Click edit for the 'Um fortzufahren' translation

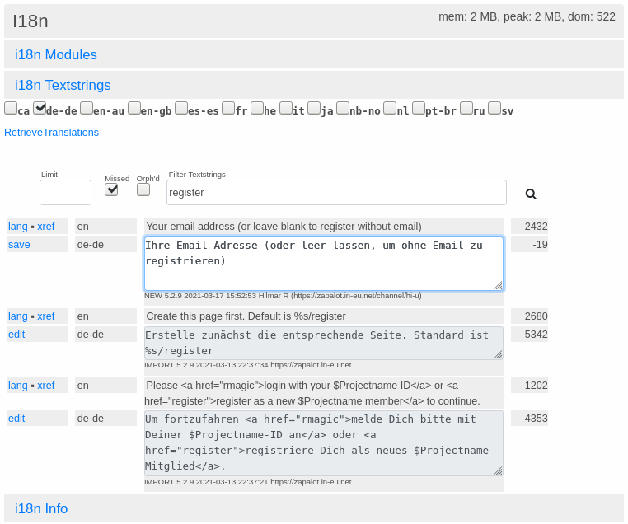click(x=16, y=419)
